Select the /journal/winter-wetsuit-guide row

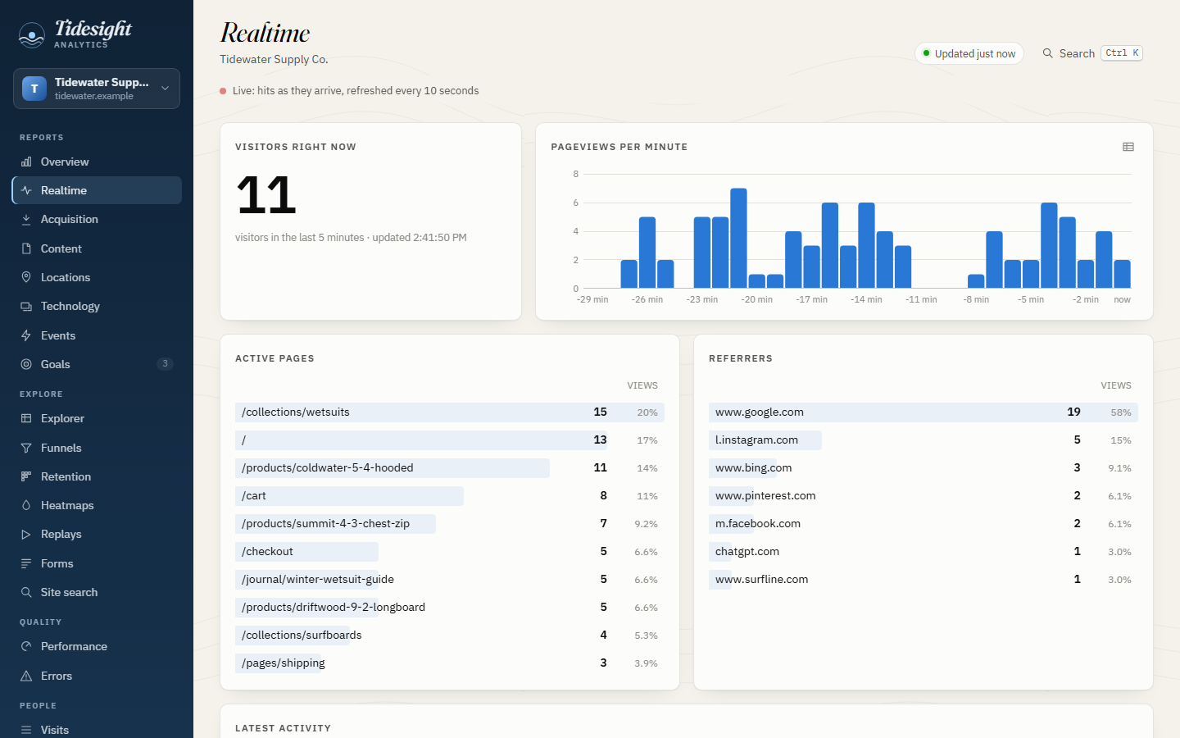point(450,580)
